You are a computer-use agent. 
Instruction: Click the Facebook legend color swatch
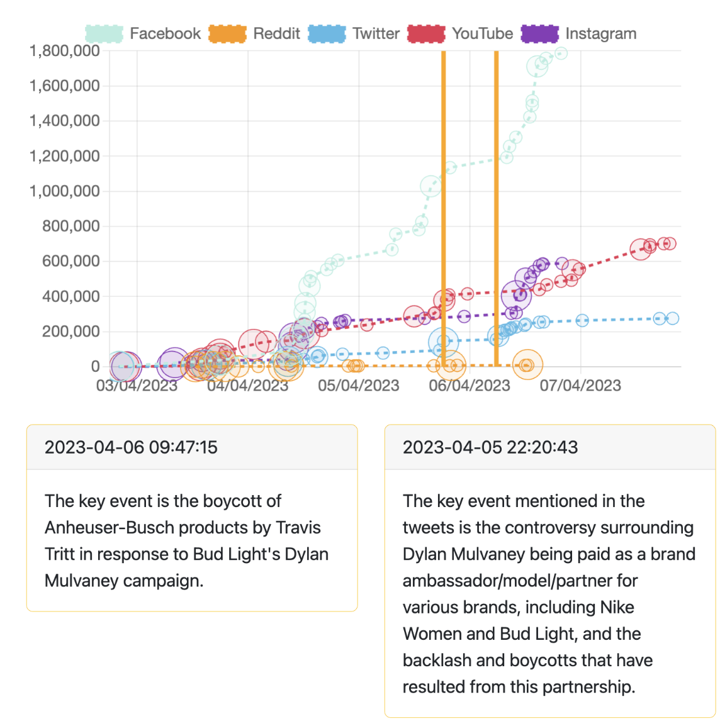[x=104, y=34]
